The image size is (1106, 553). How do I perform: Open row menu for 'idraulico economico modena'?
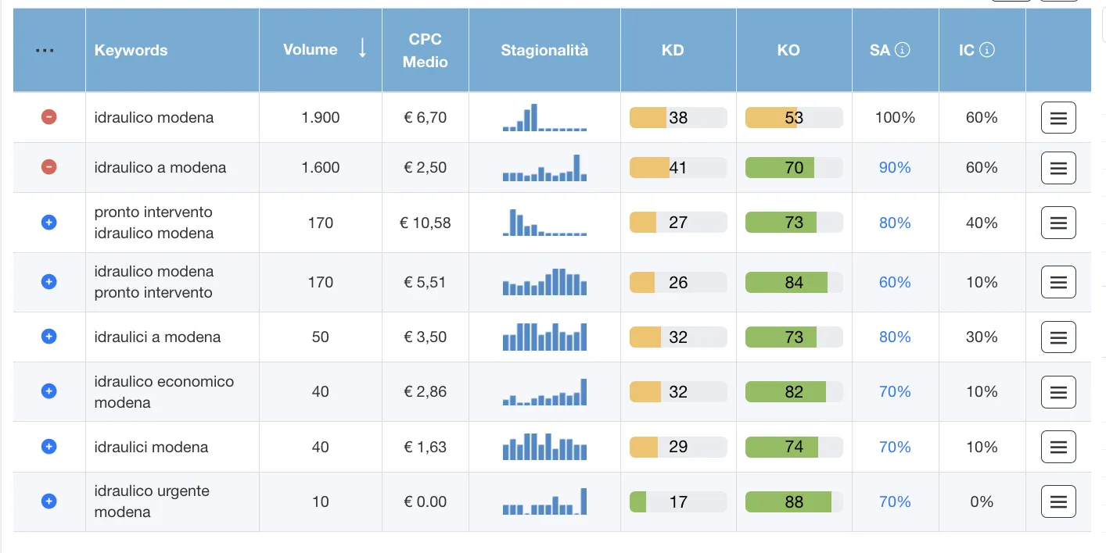click(x=1058, y=392)
